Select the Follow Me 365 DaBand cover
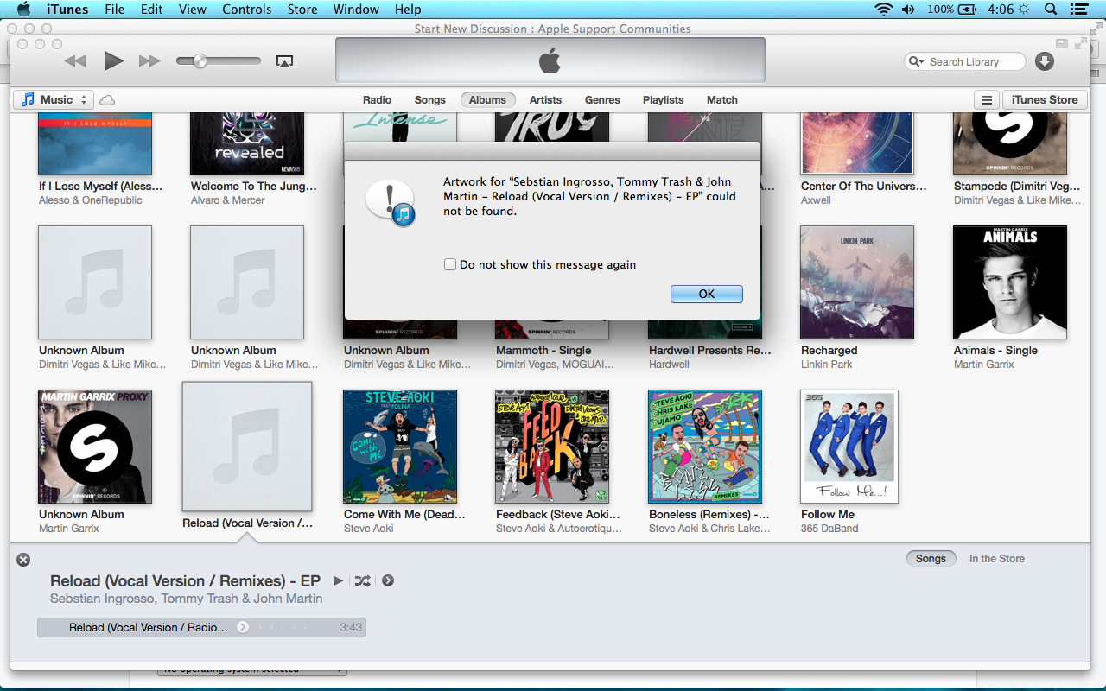 [849, 447]
